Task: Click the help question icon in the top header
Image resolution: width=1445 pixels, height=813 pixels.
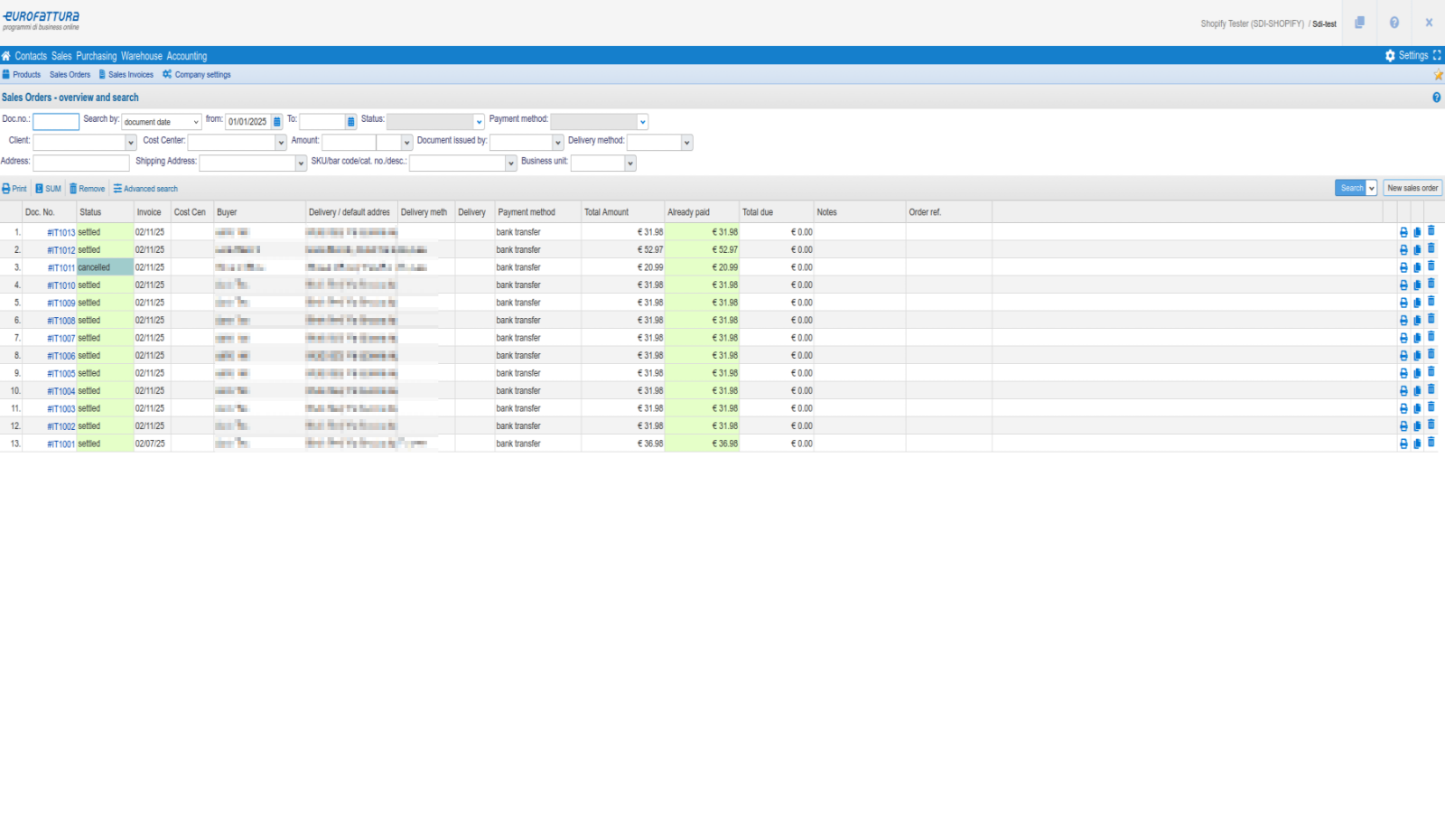Action: coord(1394,23)
